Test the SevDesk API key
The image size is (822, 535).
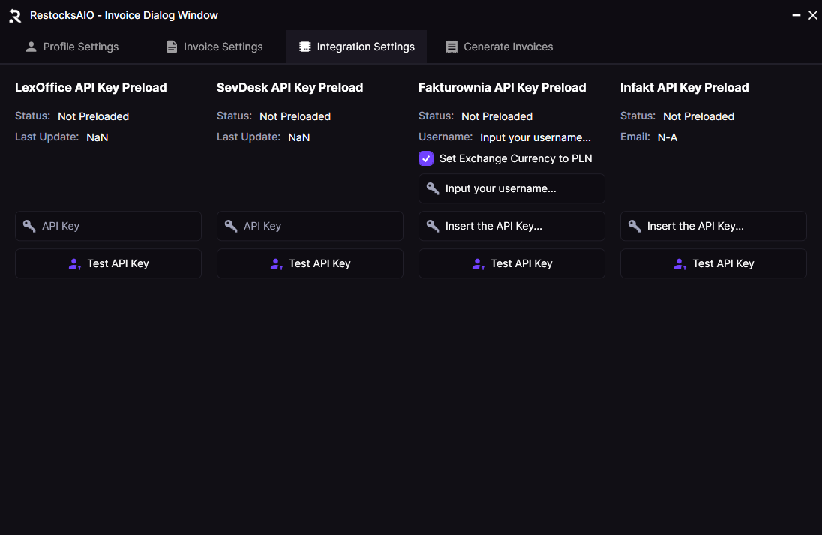310,263
